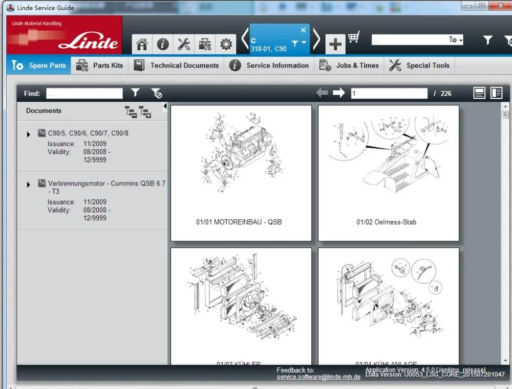Collapse the Documents panel arrow

pyautogui.click(x=165, y=106)
